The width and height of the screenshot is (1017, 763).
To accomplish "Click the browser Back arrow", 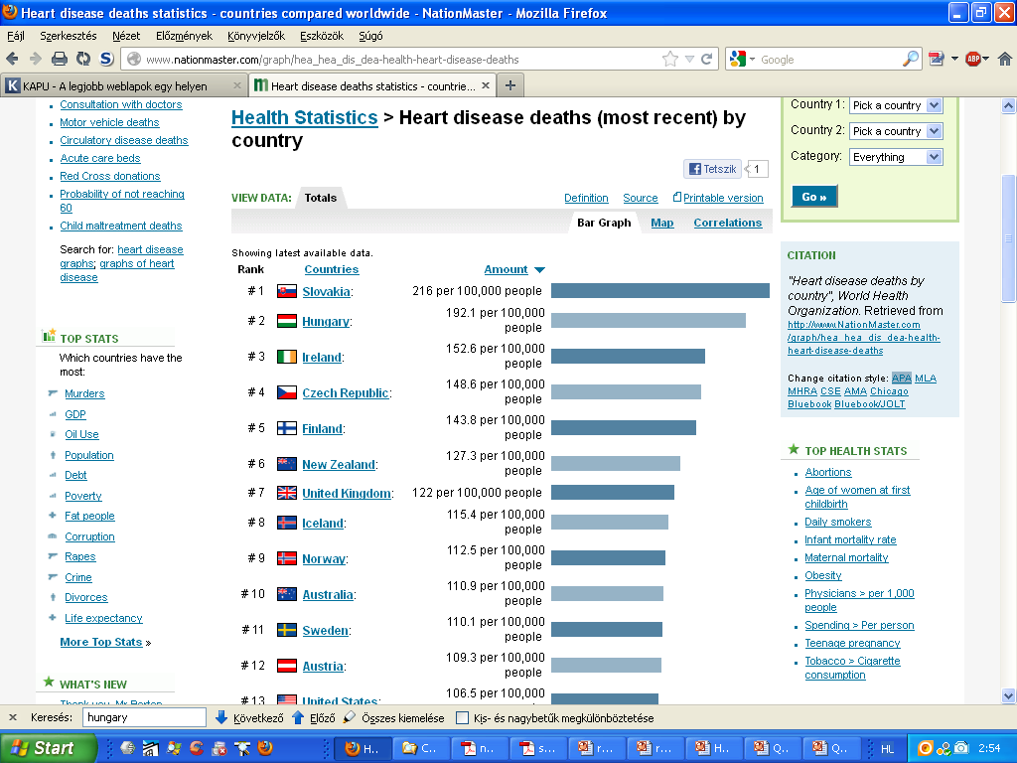I will (12, 59).
